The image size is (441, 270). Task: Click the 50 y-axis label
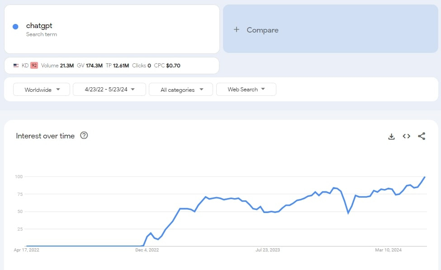(x=20, y=212)
